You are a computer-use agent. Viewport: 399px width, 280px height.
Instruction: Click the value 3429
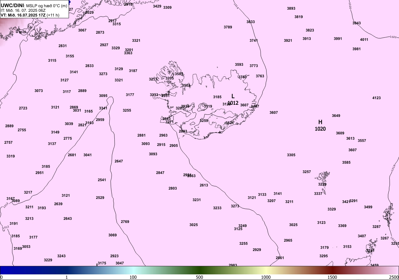(x=157, y=6)
